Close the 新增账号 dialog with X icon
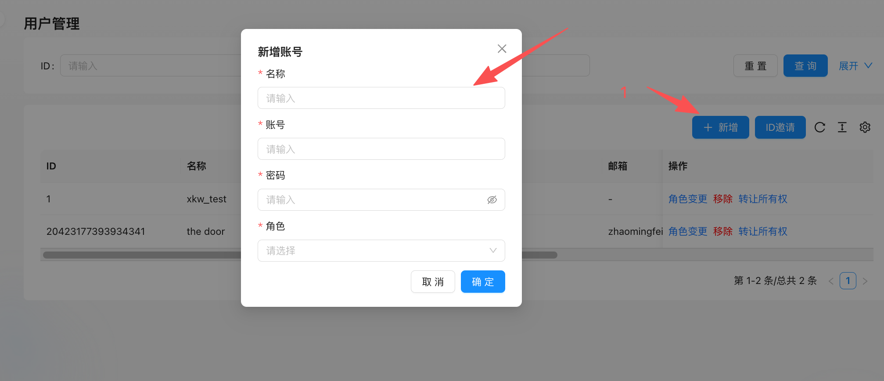Screen dimensions: 884x381 point(502,49)
